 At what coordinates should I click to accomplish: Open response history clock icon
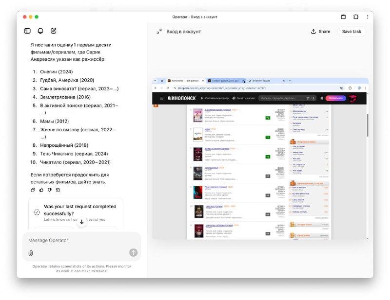click(58, 190)
